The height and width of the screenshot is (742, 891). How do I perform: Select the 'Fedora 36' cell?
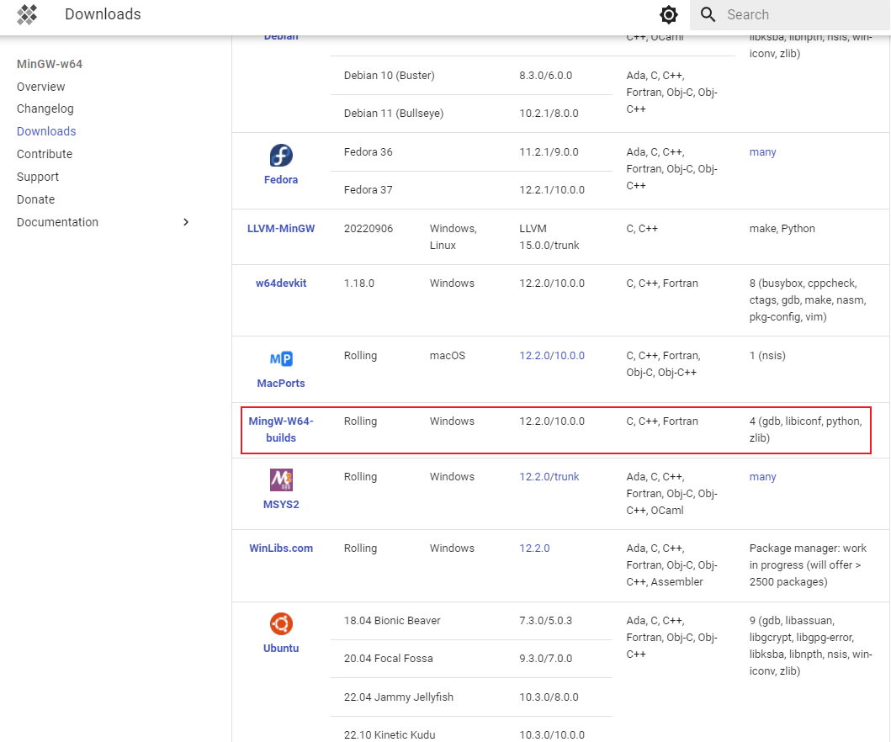tap(369, 151)
